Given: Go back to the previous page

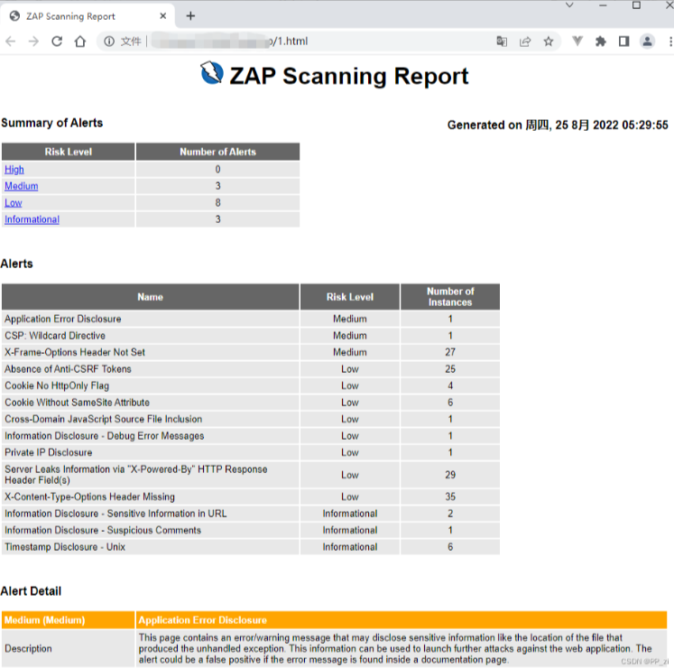Looking at the screenshot, I should [x=11, y=42].
